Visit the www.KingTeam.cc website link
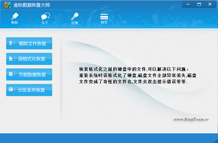The height and width of the screenshot is (143, 218). point(191,120)
